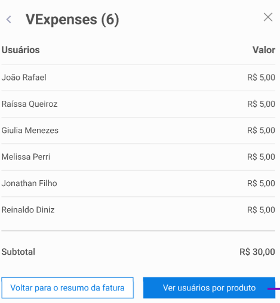Click Raíssa Queiroz's R$ 5,00 value
280x303 pixels.
tap(261, 104)
